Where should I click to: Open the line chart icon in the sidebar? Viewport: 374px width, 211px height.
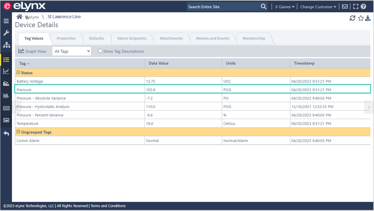tap(6, 71)
